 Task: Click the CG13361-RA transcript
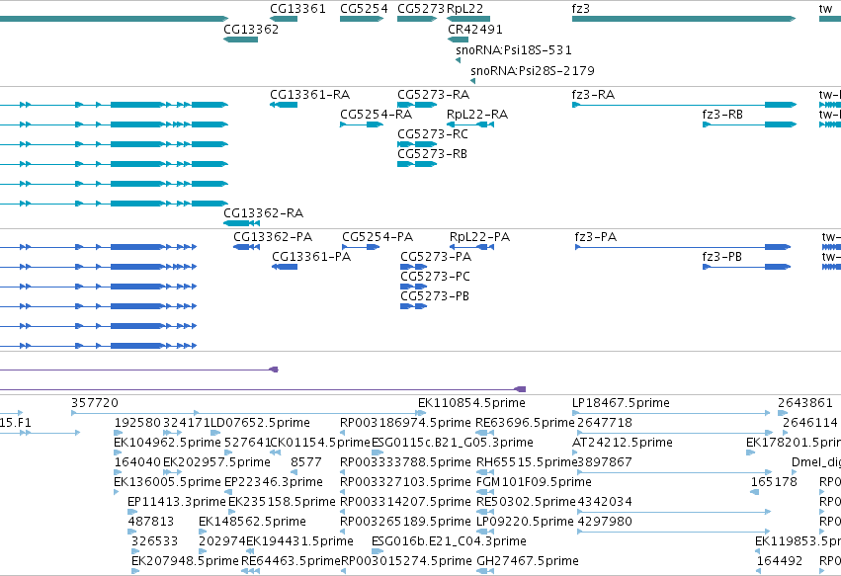[x=284, y=105]
